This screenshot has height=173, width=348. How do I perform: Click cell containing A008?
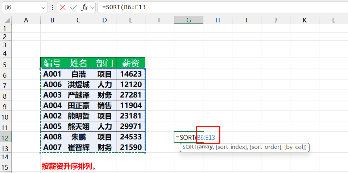(x=52, y=137)
